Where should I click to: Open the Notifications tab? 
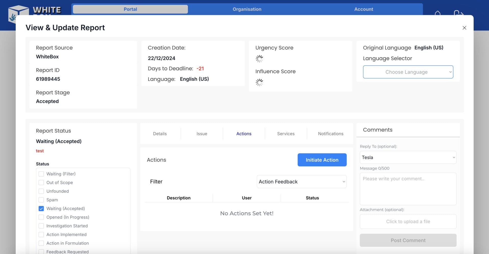coord(331,134)
